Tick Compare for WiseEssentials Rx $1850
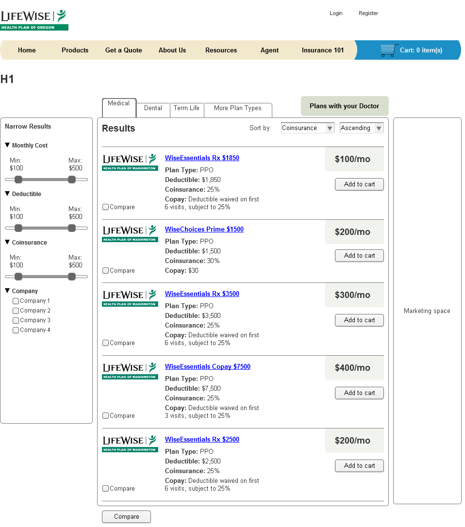Image resolution: width=465 pixels, height=527 pixels. tap(106, 207)
